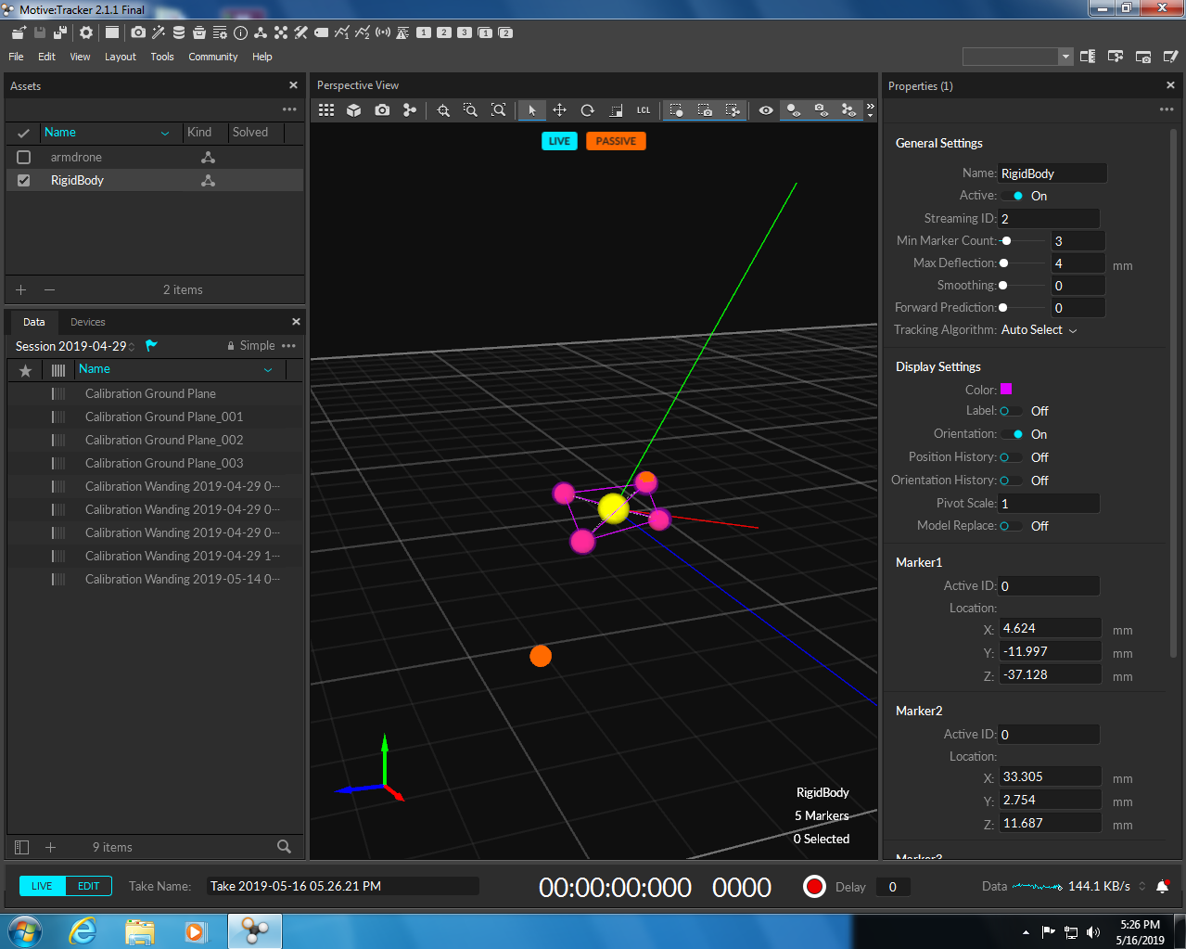Turn off the Orientation toggle
1186x949 pixels.
pyautogui.click(x=1013, y=434)
